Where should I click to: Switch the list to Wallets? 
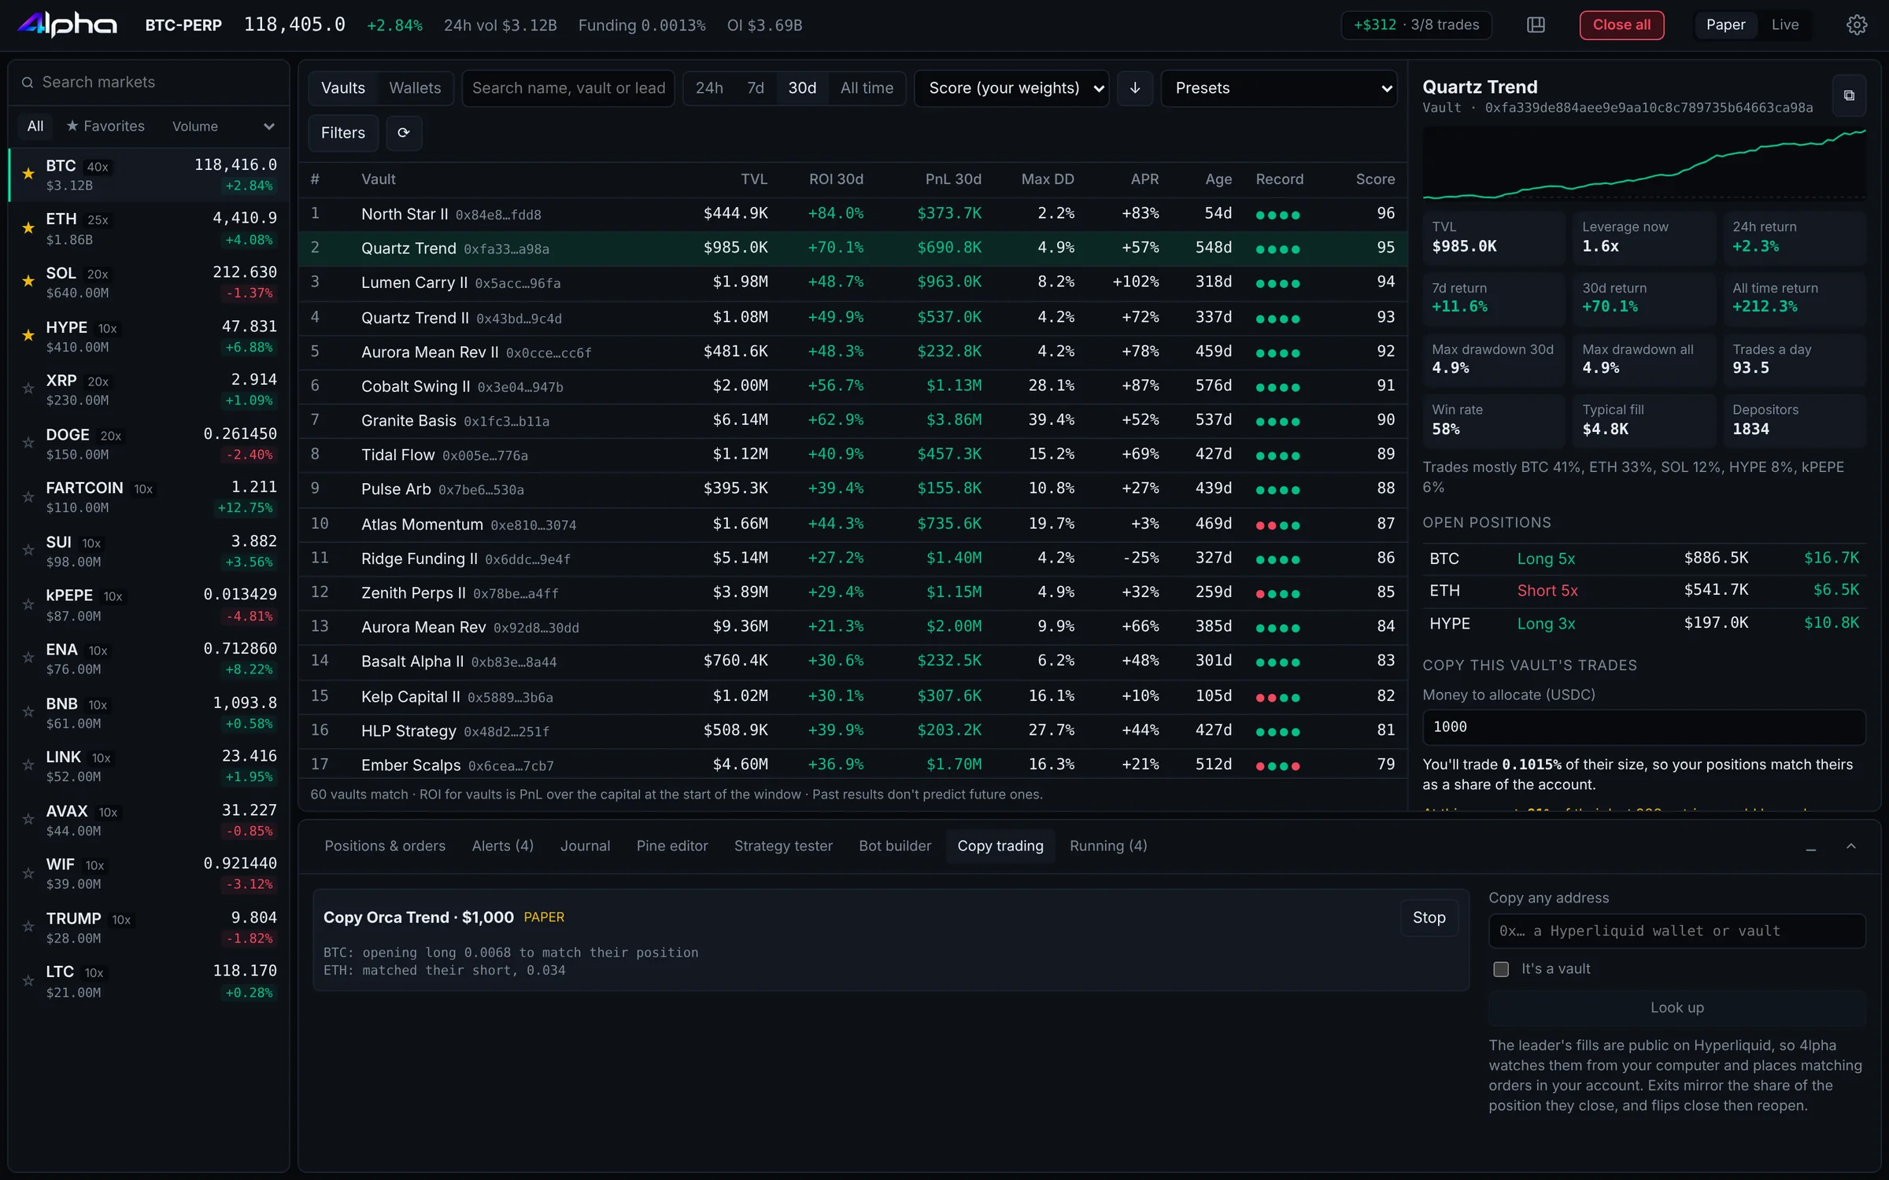click(x=415, y=88)
